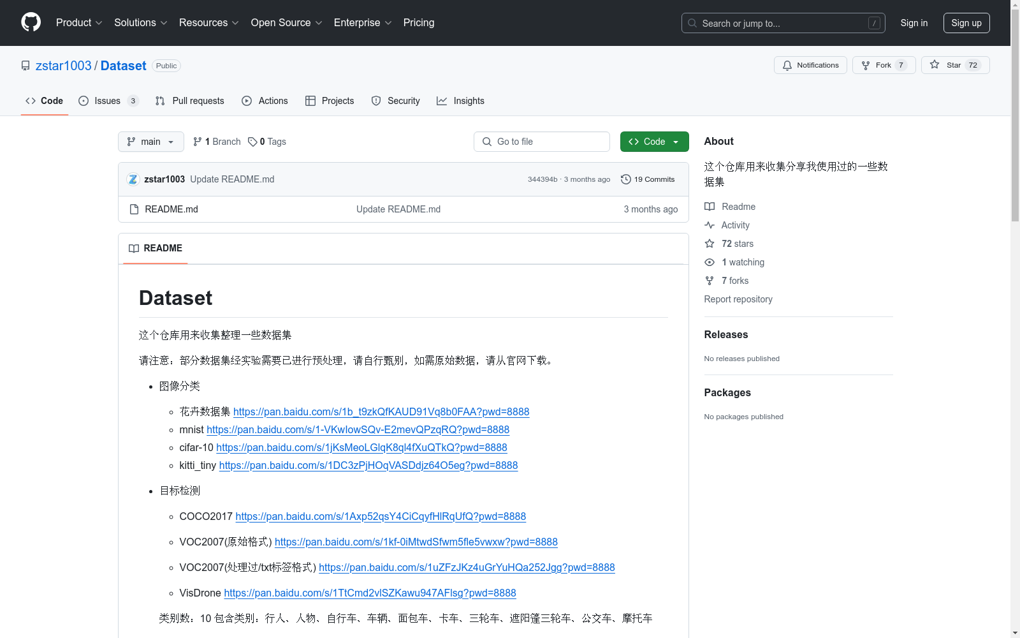The image size is (1020, 638).
Task: Open the Pricing page
Action: tap(419, 23)
